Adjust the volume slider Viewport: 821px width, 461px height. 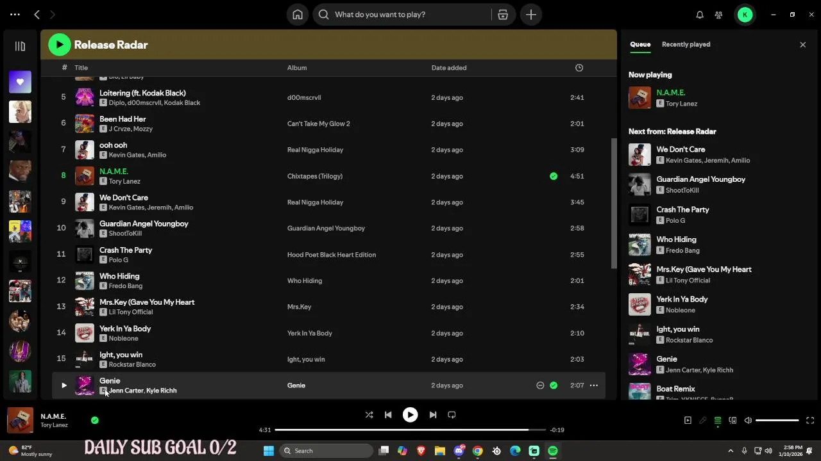[x=777, y=421]
